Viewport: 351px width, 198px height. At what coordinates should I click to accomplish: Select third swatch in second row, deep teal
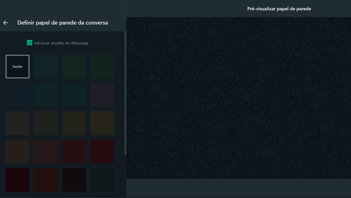tap(74, 95)
